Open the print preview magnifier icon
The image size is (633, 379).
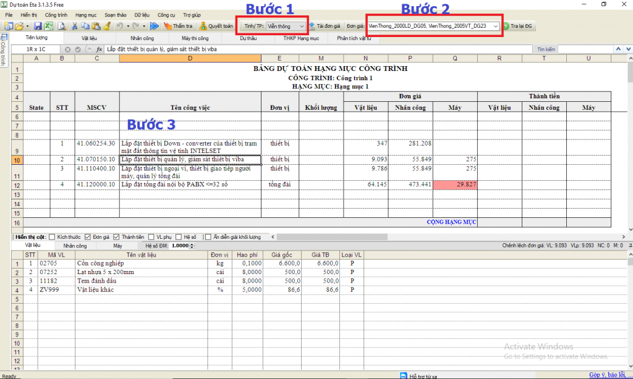tap(61, 26)
